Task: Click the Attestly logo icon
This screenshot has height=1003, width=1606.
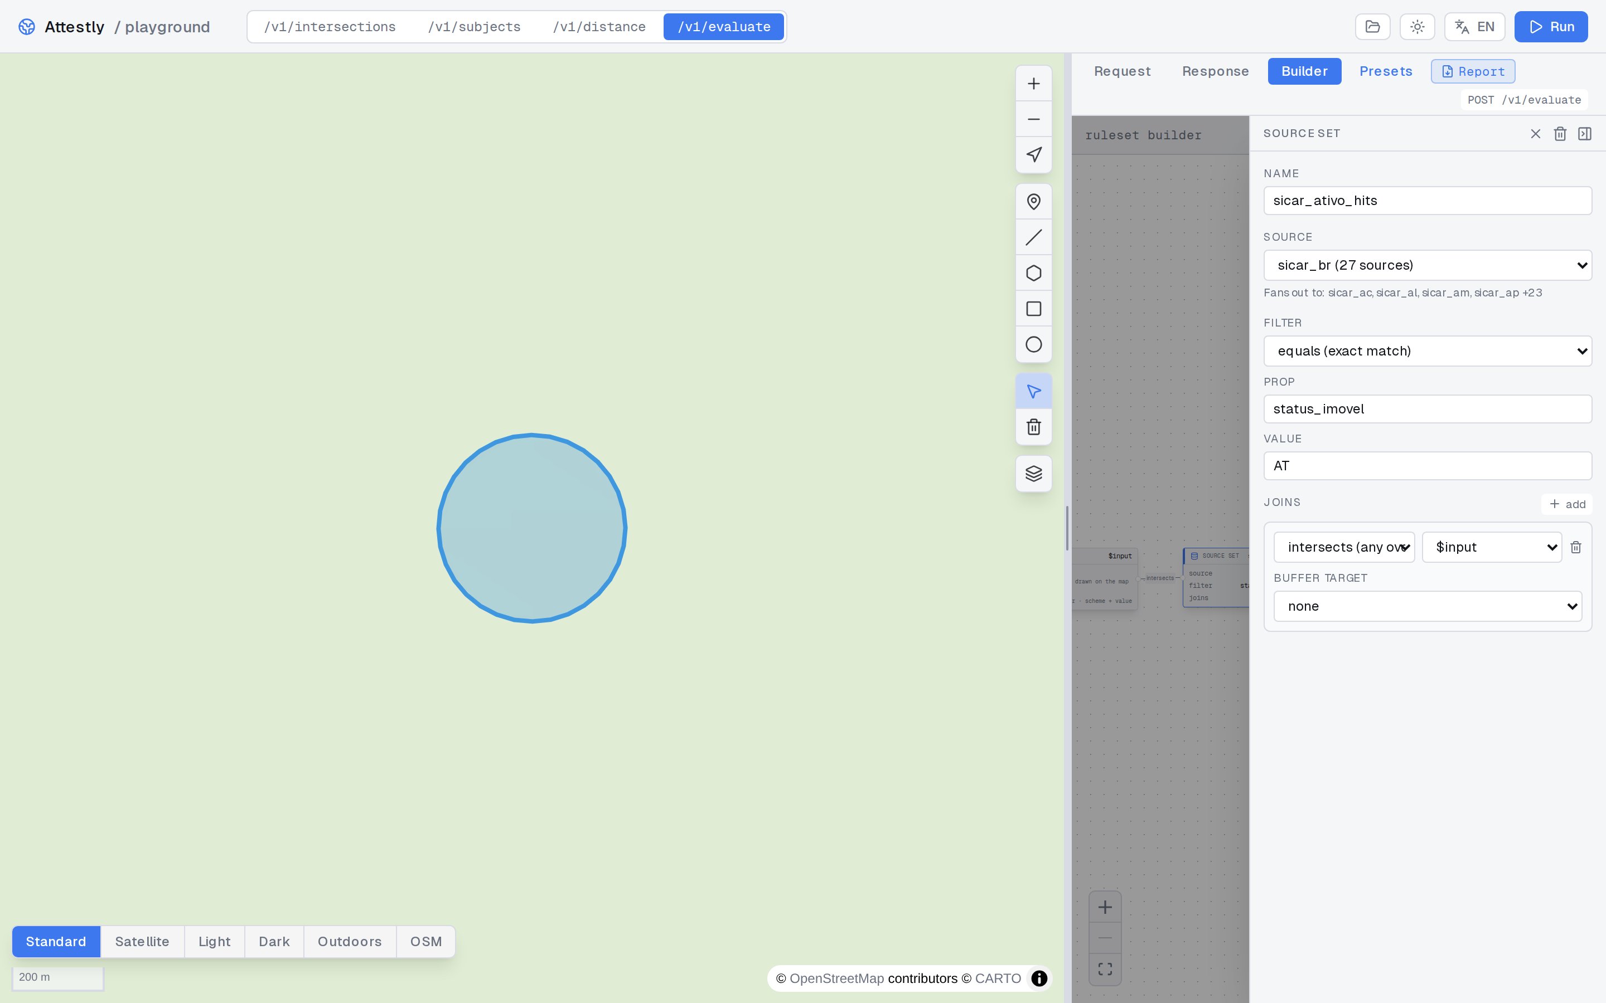Action: point(27,27)
